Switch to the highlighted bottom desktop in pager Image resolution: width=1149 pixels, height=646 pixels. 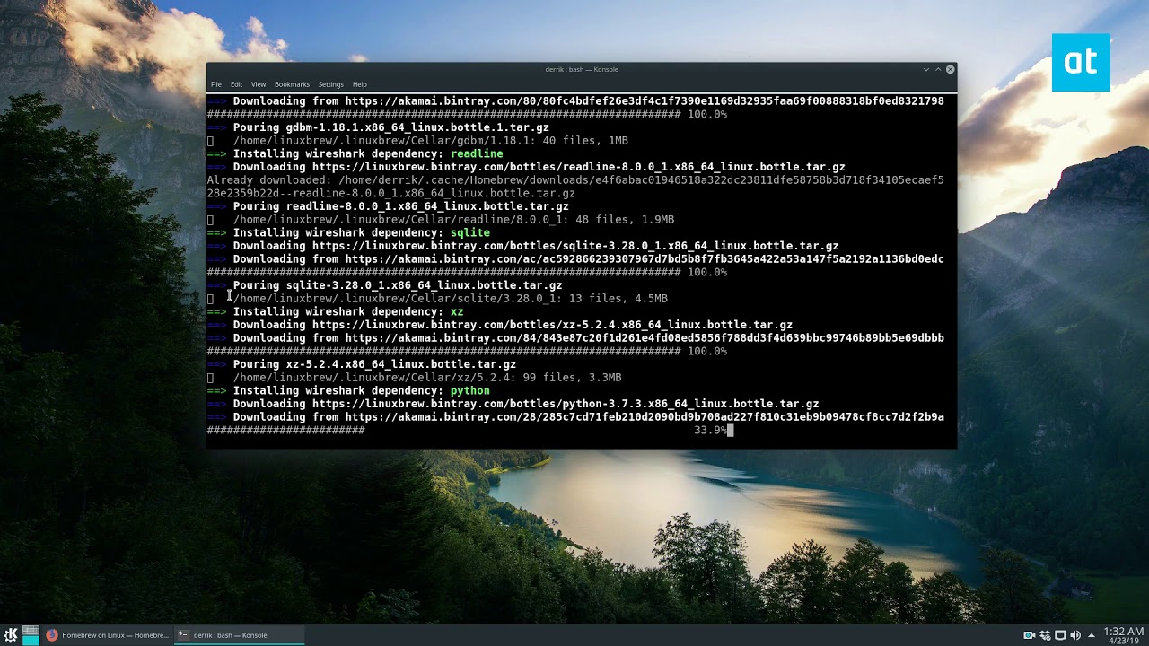(x=31, y=640)
